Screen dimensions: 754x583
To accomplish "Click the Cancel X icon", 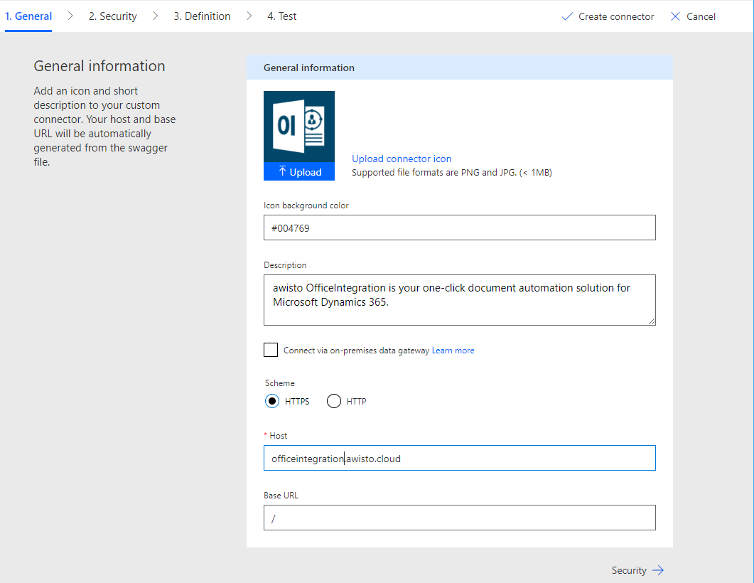I will point(675,16).
